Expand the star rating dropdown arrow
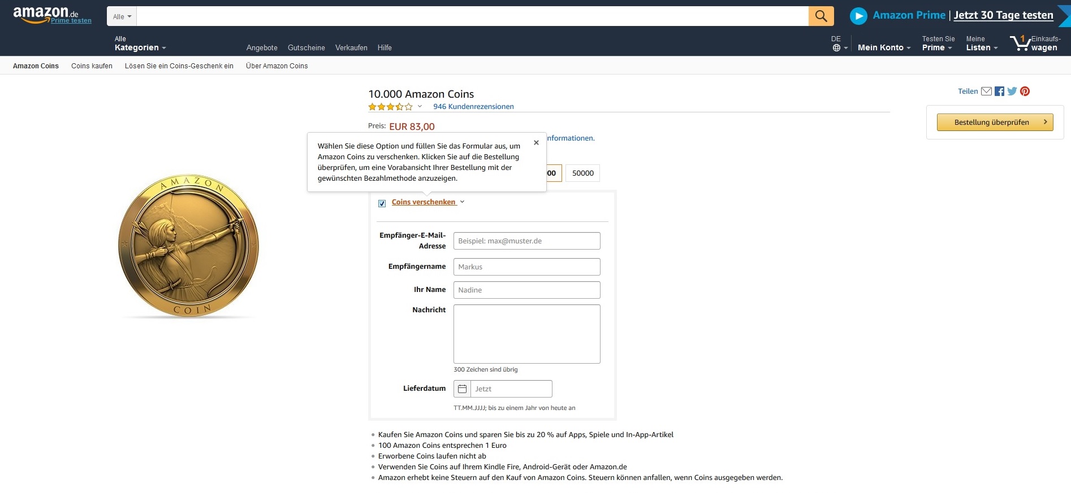Screen dimensions: 1071x493 tap(420, 106)
